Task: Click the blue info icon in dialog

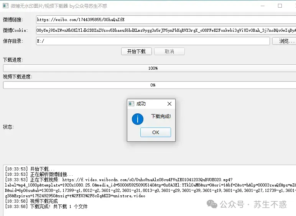Action: [138, 119]
